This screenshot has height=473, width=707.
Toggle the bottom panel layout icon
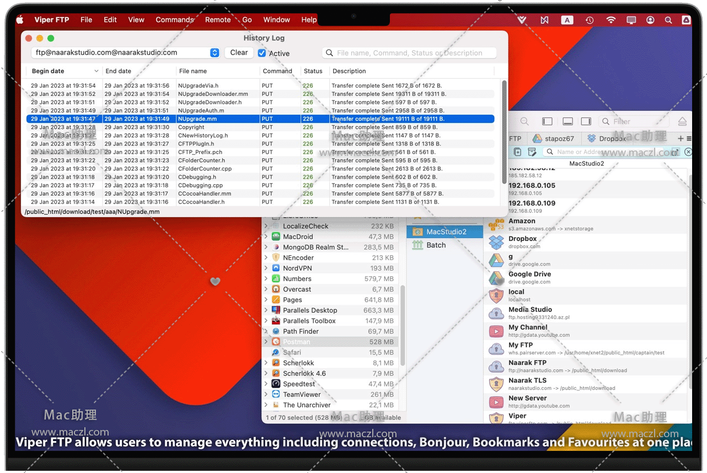coord(567,122)
